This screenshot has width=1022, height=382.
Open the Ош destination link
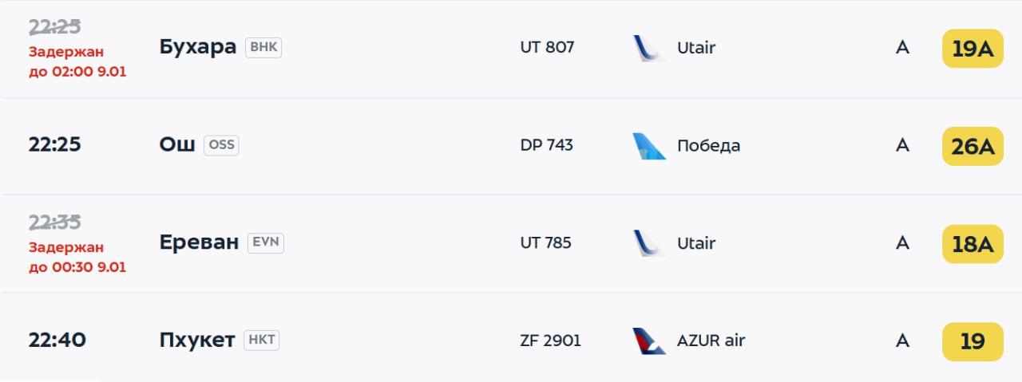click(x=177, y=145)
